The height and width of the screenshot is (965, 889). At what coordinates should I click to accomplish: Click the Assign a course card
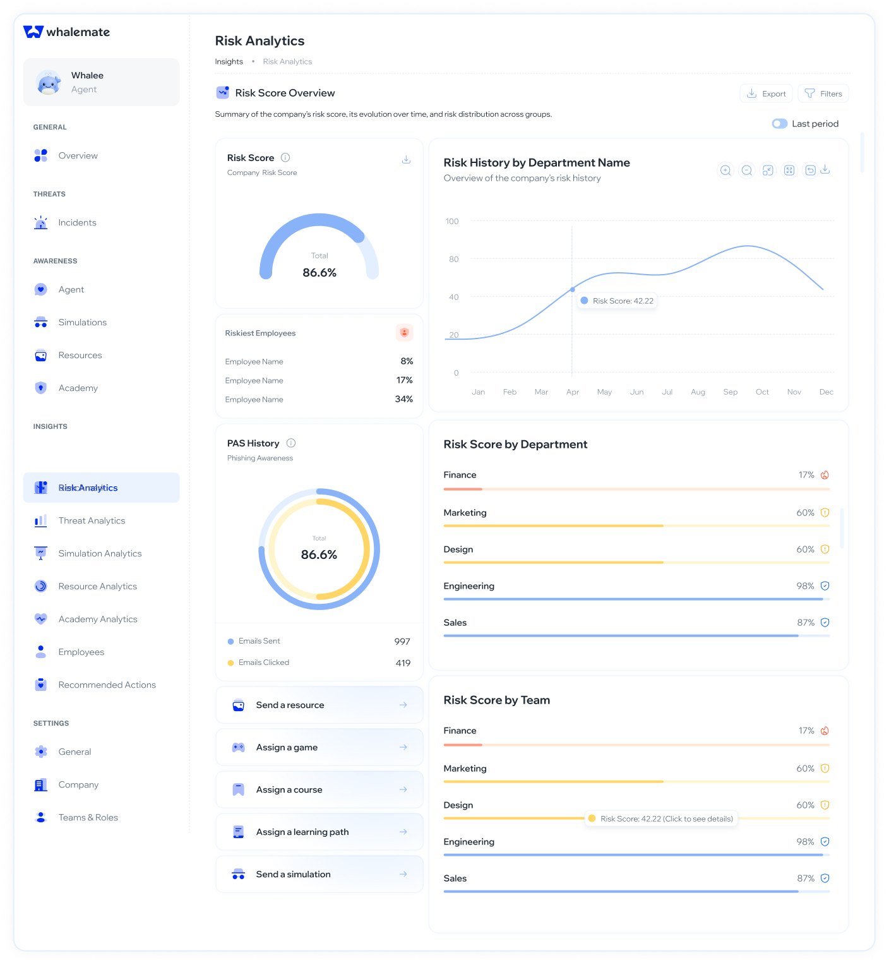coord(319,789)
